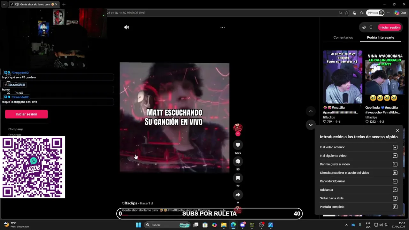Viewport: 409px width, 230px height.
Task: Open Copilot Chat in the Edge toolbar
Action: (x=400, y=13)
